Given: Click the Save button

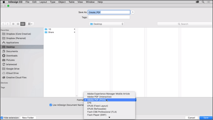Looking at the screenshot, I should click(x=206, y=118).
